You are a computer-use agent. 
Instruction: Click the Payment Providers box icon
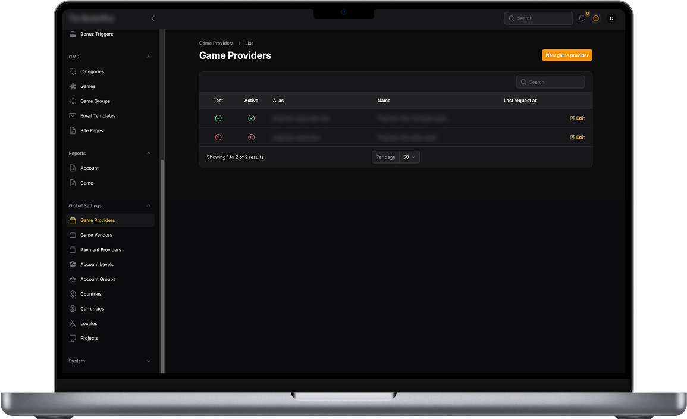tap(73, 250)
